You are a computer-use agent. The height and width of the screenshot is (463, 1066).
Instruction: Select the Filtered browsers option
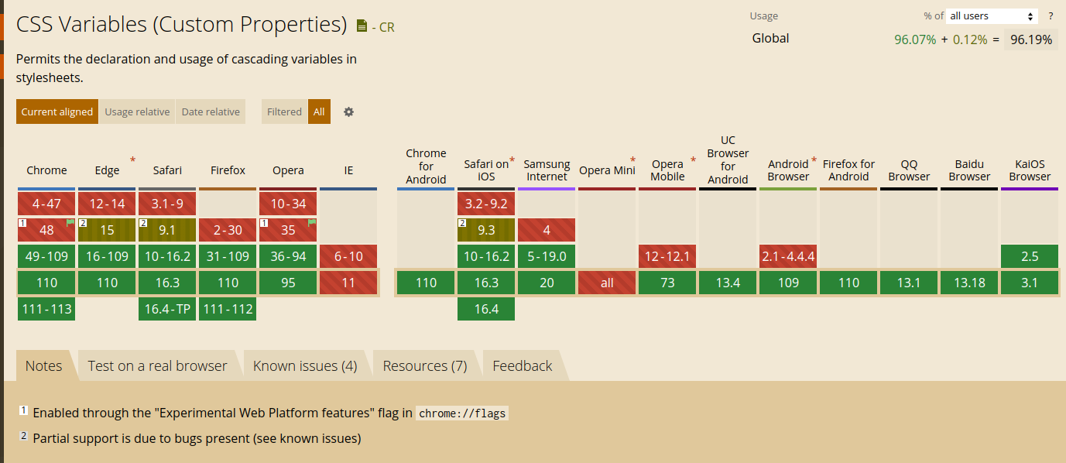pyautogui.click(x=284, y=111)
